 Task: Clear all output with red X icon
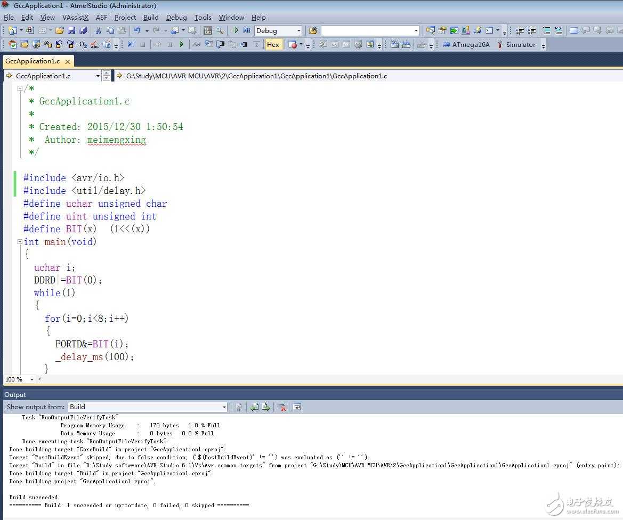(x=282, y=407)
